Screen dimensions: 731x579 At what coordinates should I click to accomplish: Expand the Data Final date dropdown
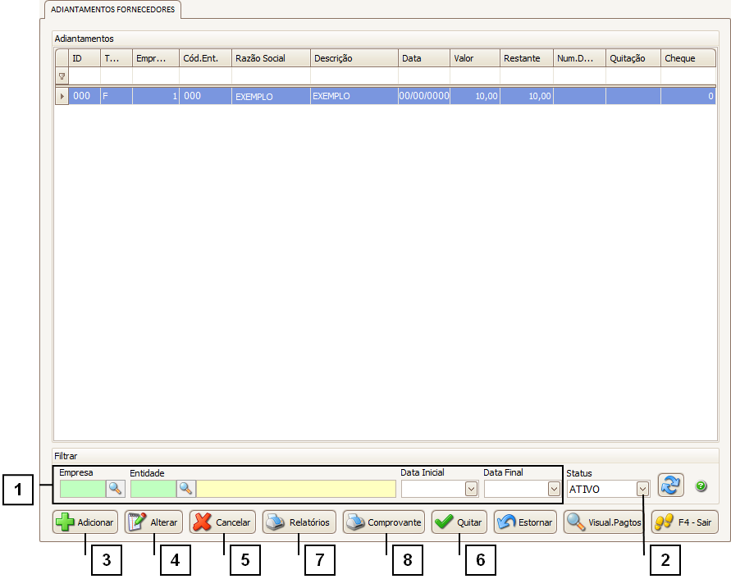[554, 489]
